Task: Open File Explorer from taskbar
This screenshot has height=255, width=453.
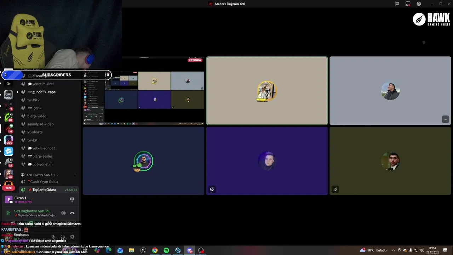Action: coord(132,250)
